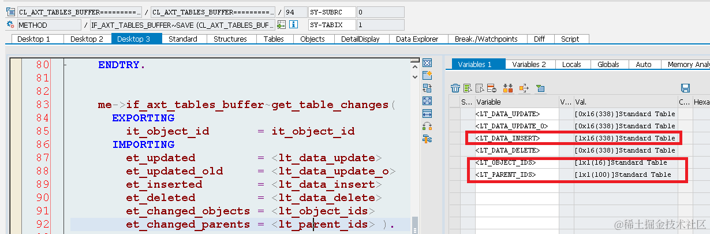Switch to Auto tab
Viewport: 710px width, 234px height.
tap(644, 65)
